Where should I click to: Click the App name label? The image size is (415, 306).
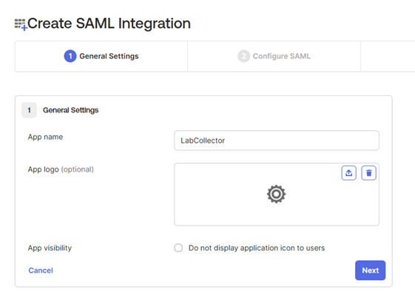[46, 137]
